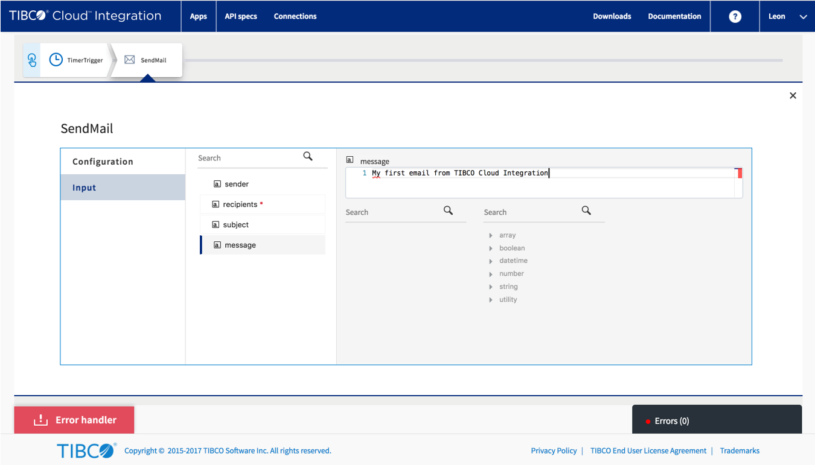Click the SendMail envelope icon

tap(129, 60)
